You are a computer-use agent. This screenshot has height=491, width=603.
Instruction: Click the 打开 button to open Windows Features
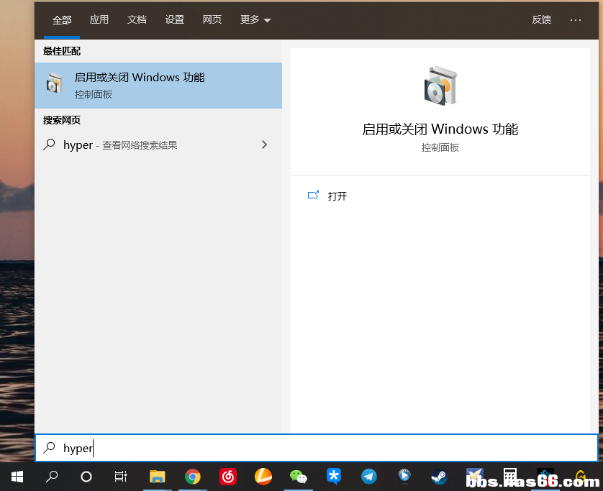pyautogui.click(x=329, y=196)
